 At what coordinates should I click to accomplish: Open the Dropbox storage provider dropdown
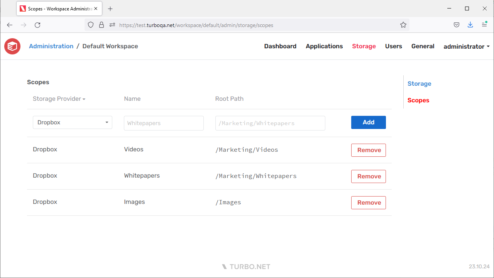[72, 122]
